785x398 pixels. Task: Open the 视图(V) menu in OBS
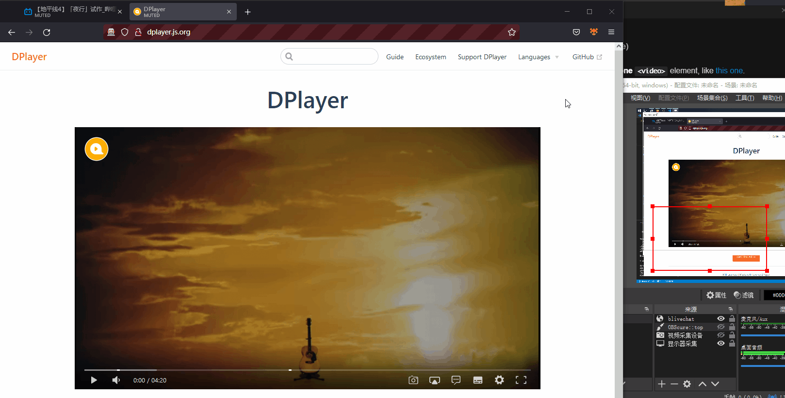tap(640, 98)
